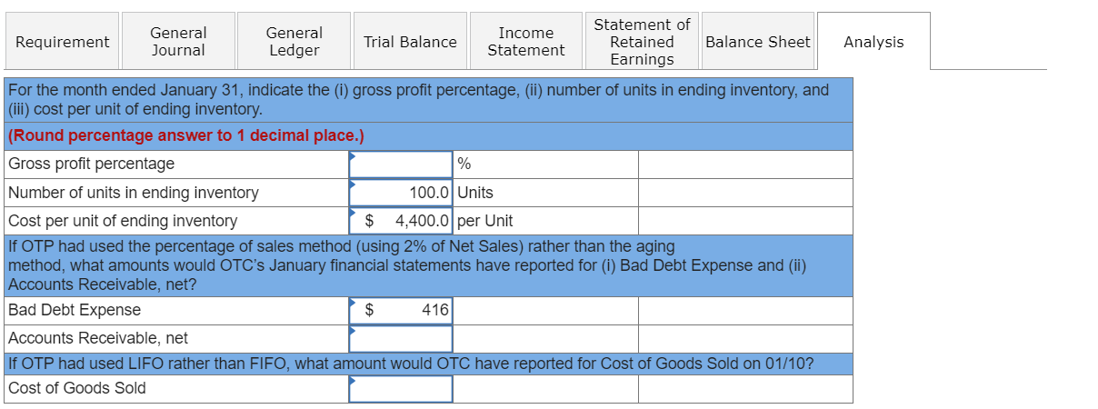Select the units in ending inventory field showing 100.0
Viewport: 1098px width, 409px height.
tap(401, 193)
